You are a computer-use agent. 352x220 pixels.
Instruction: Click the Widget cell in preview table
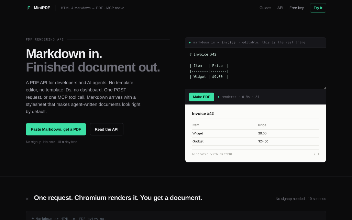click(x=198, y=133)
